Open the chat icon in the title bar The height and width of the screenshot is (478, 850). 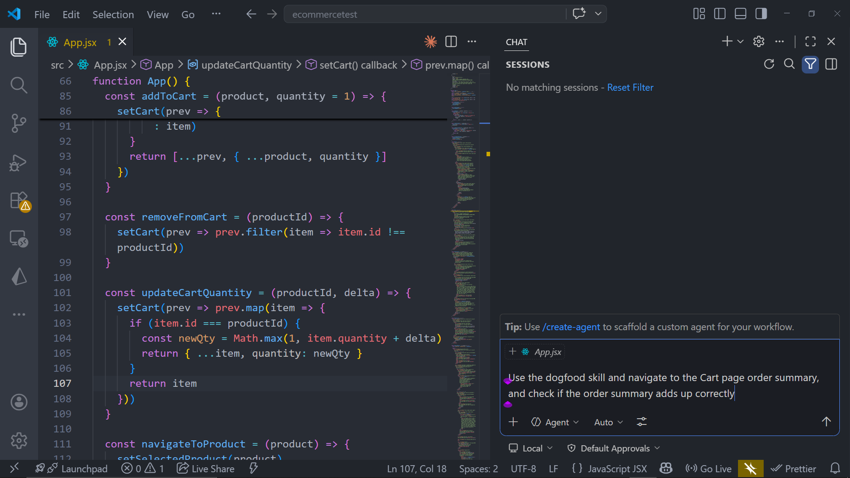[579, 13]
